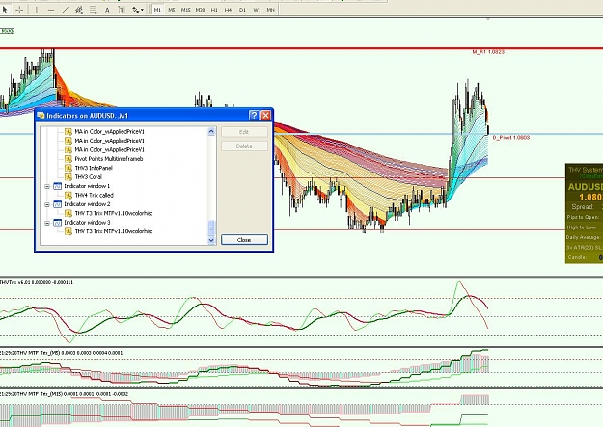Click the D_Pivot 1.0803 level label
Viewport: 603px width, 427px height.
pos(511,137)
